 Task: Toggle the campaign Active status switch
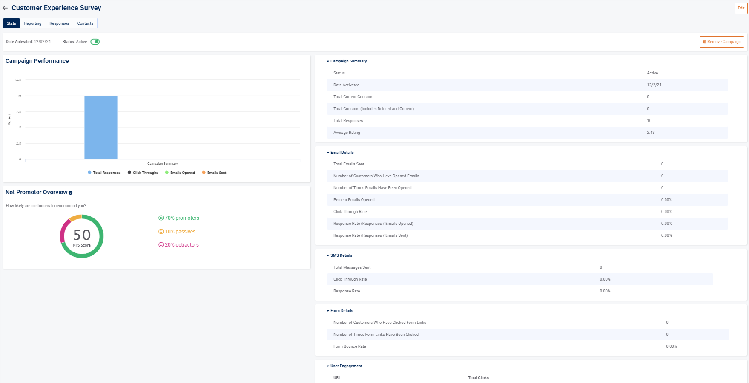click(95, 42)
